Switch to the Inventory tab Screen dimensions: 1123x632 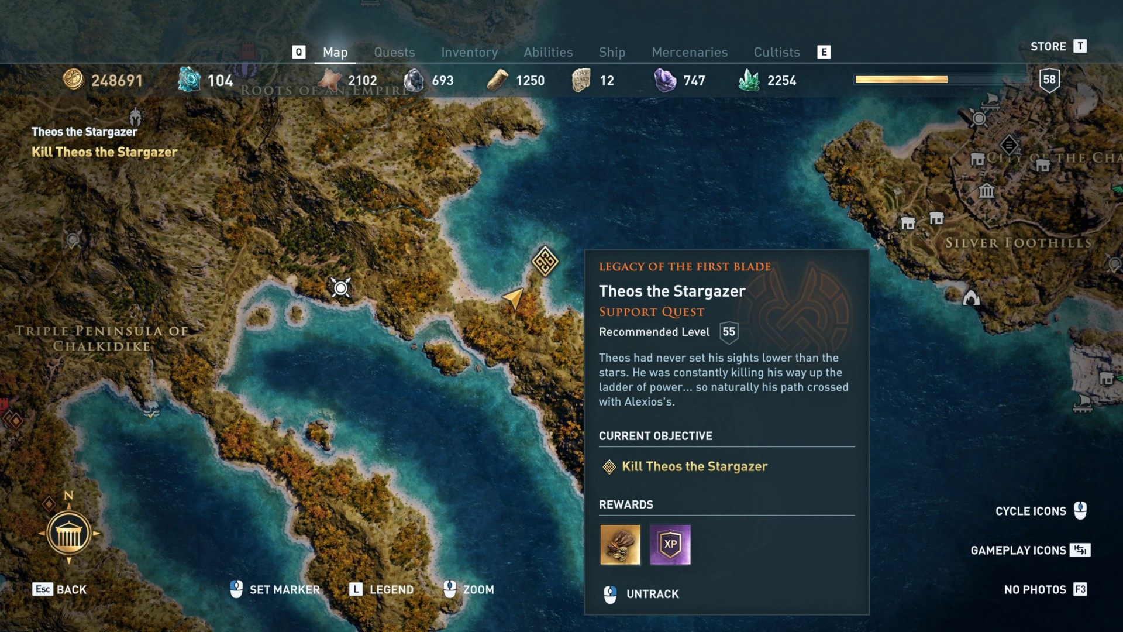[469, 52]
